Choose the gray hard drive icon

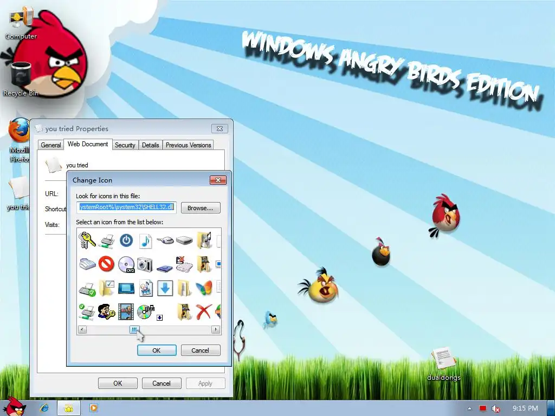[x=184, y=240]
